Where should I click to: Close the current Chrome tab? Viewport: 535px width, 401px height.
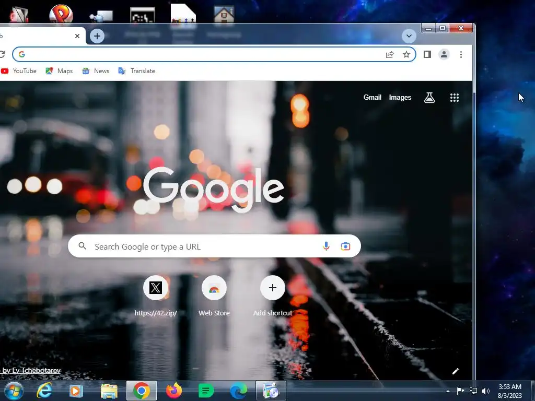[x=77, y=36]
